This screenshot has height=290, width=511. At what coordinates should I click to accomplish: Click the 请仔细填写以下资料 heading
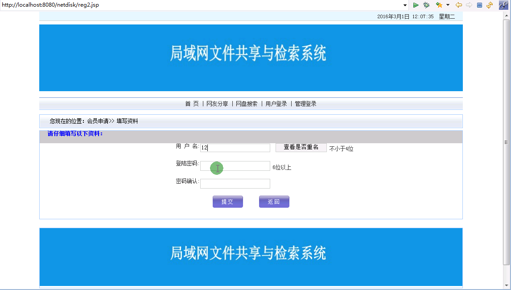tap(75, 133)
